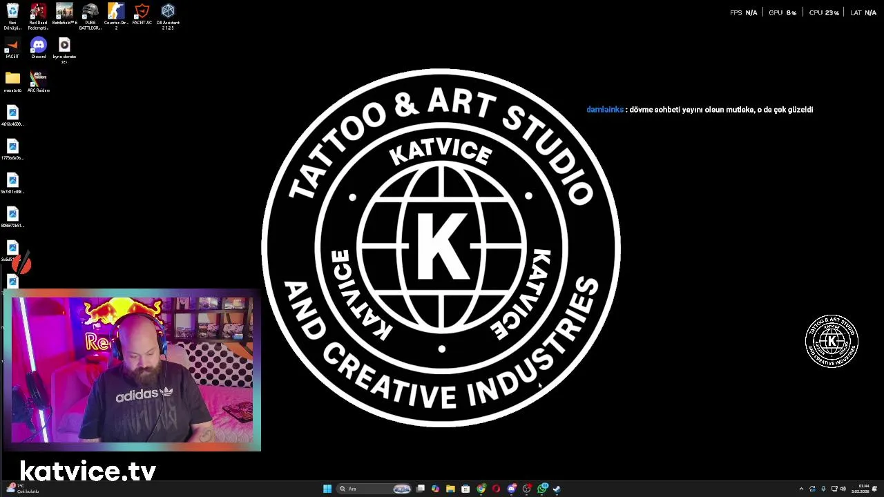The height and width of the screenshot is (497, 884).
Task: Select the image file starting with 1773
Action: pyautogui.click(x=12, y=150)
